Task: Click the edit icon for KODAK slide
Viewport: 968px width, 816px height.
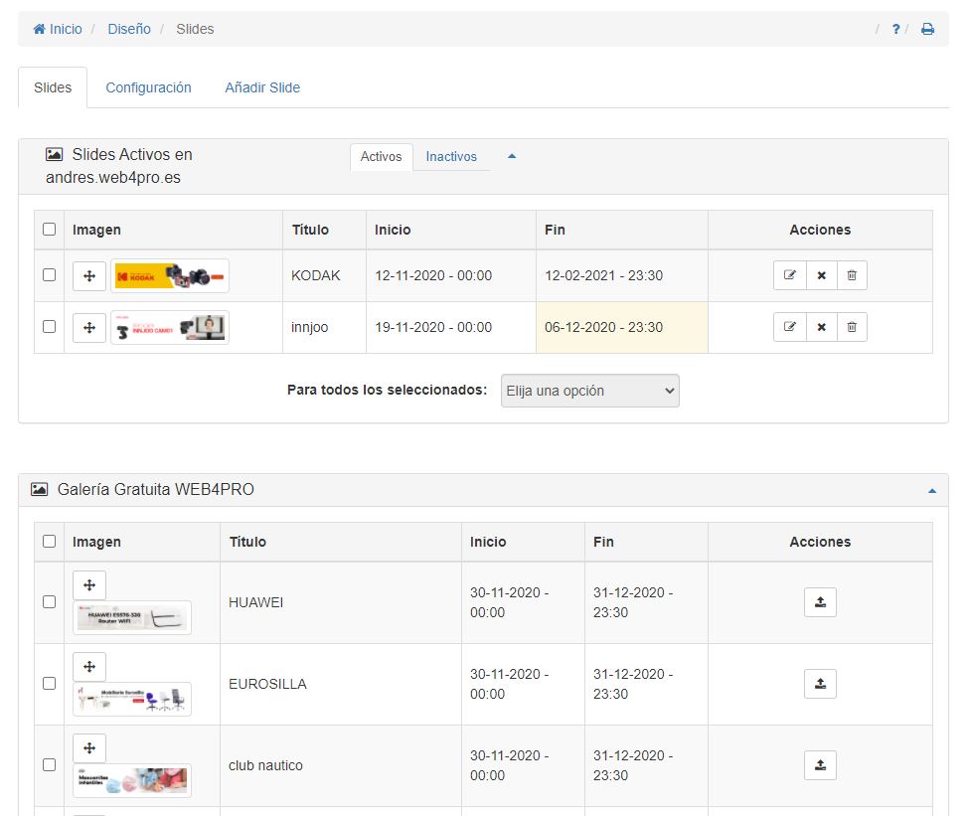Action: [789, 275]
